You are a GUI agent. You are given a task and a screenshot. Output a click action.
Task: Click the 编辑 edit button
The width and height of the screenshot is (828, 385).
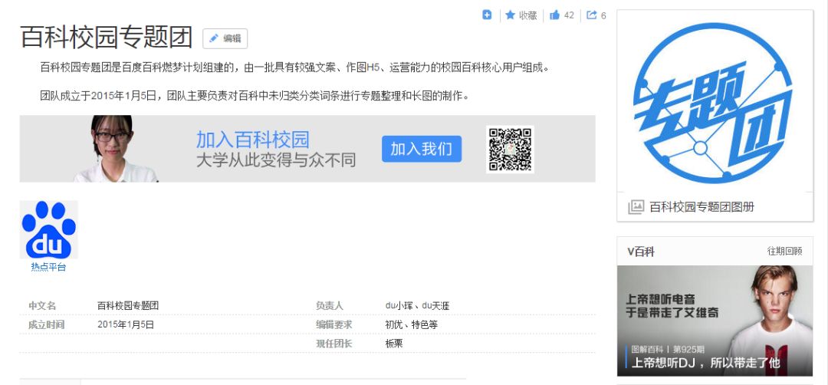click(225, 38)
